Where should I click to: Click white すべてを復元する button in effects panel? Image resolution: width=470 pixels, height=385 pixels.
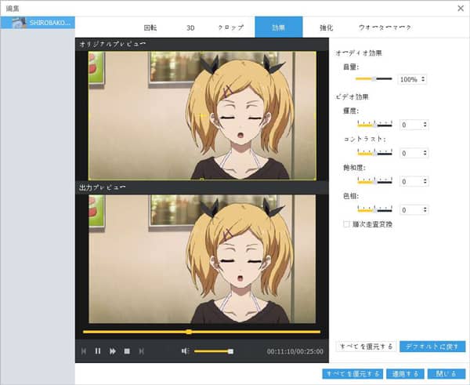point(367,347)
